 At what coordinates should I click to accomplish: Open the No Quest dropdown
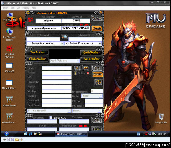coord(69,111)
